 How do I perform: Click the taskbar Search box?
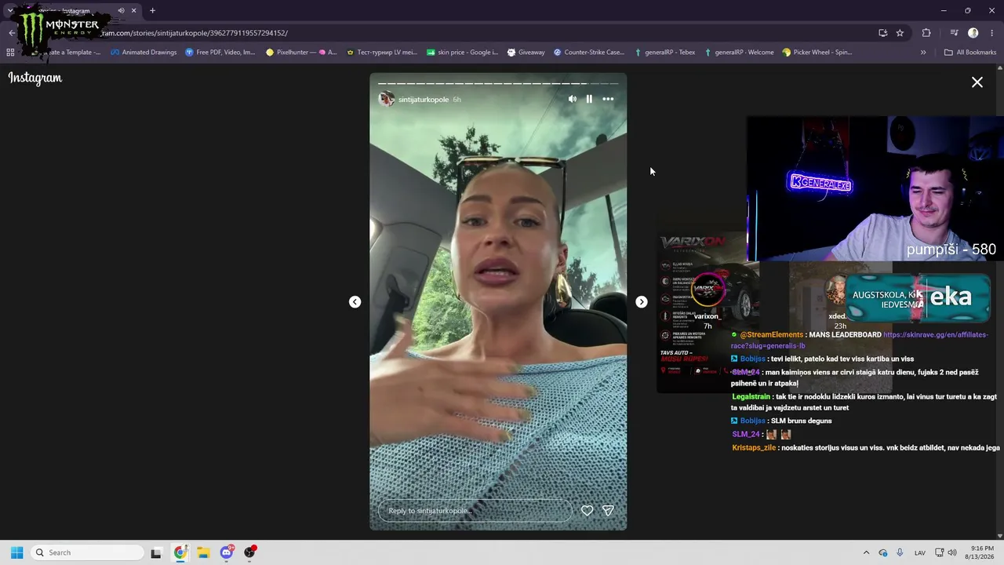click(85, 552)
